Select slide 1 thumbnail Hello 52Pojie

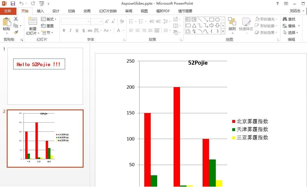point(45,76)
